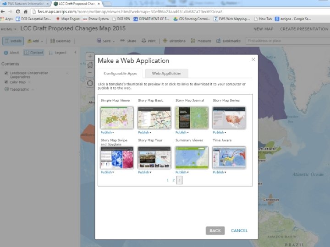Select the Configurable Apps tab
The height and width of the screenshot is (247, 330).
[x=120, y=73]
